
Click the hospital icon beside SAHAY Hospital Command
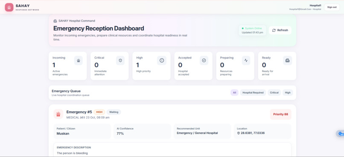(55, 21)
